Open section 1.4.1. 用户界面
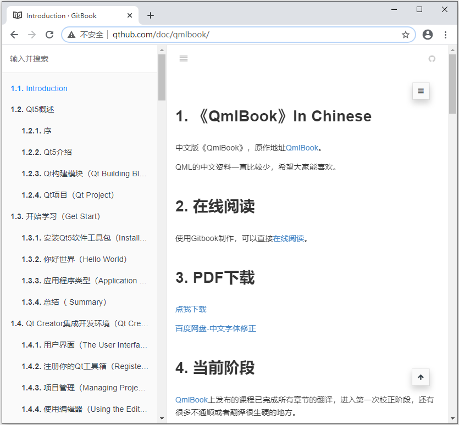This screenshot has height=425, width=459. pyautogui.click(x=84, y=345)
